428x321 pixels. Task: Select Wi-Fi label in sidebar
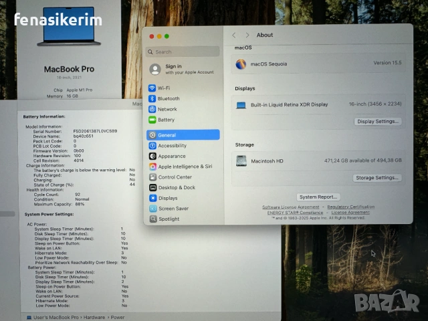(164, 88)
